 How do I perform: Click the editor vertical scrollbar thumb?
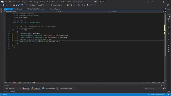[x=165, y=35]
